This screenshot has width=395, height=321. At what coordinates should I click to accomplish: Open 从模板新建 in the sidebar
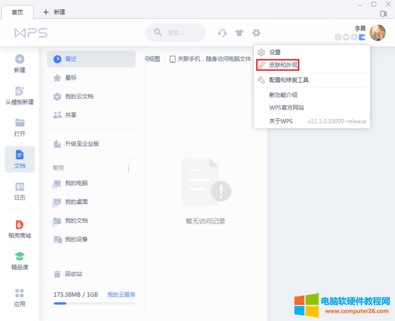(x=20, y=96)
